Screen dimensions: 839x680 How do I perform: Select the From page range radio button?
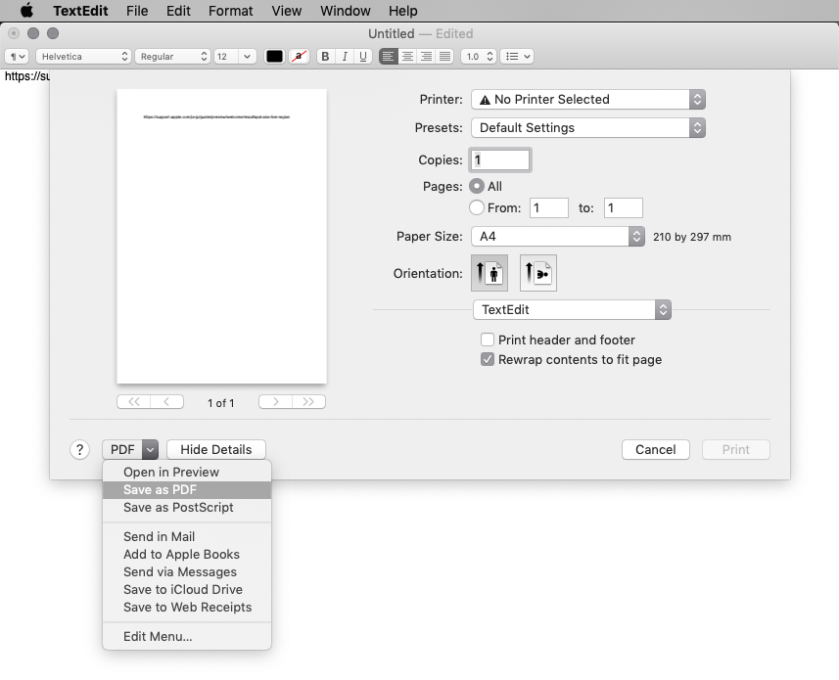click(x=477, y=207)
